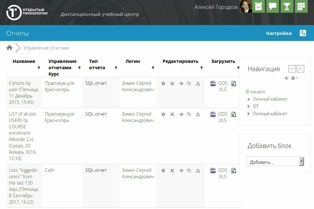Duplicate the Lists loggedin users report
This screenshot has width=314, height=209.
tap(189, 171)
